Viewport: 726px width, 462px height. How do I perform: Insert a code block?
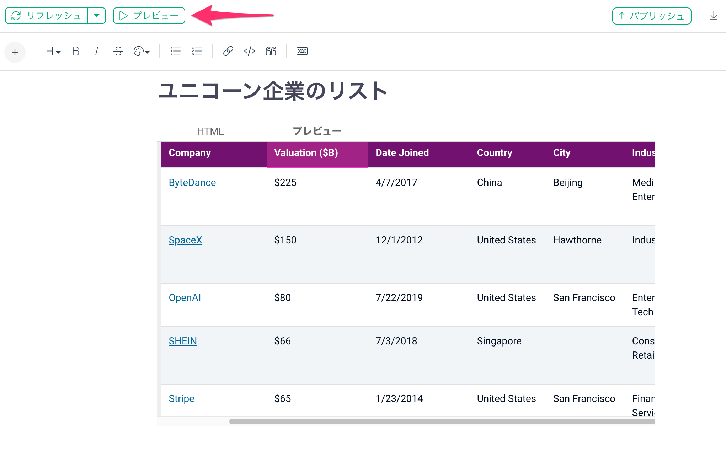coord(250,52)
